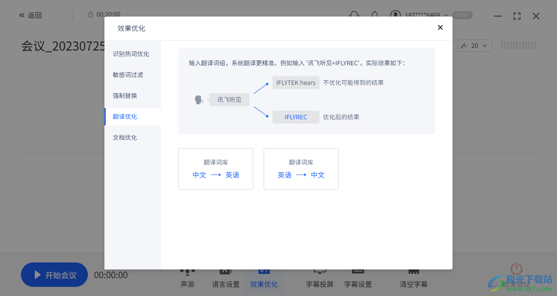This screenshot has width=557, height=296.
Task: Click 清空字幕 to clear subtitles
Action: 413,279
